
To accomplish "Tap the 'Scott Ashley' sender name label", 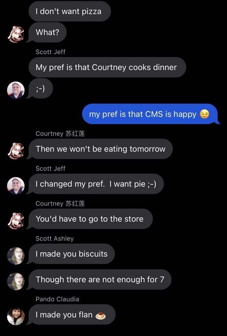I will 54,238.
